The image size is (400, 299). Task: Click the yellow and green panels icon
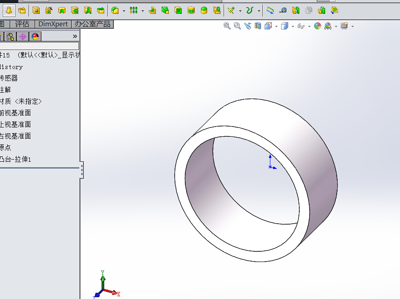click(296, 10)
